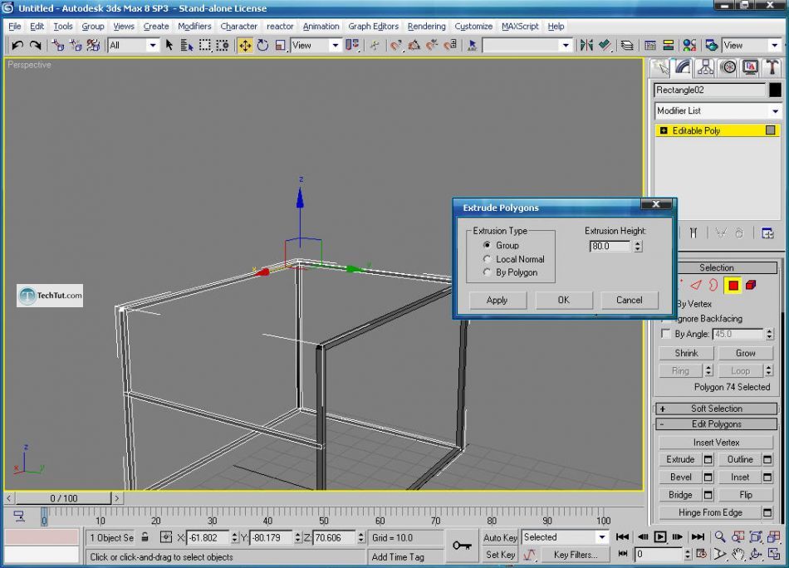Select the Edge sub-object level icon
The image size is (789, 568).
(x=696, y=286)
